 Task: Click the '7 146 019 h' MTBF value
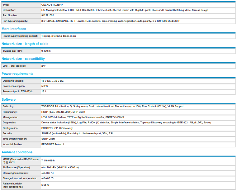(48, 160)
